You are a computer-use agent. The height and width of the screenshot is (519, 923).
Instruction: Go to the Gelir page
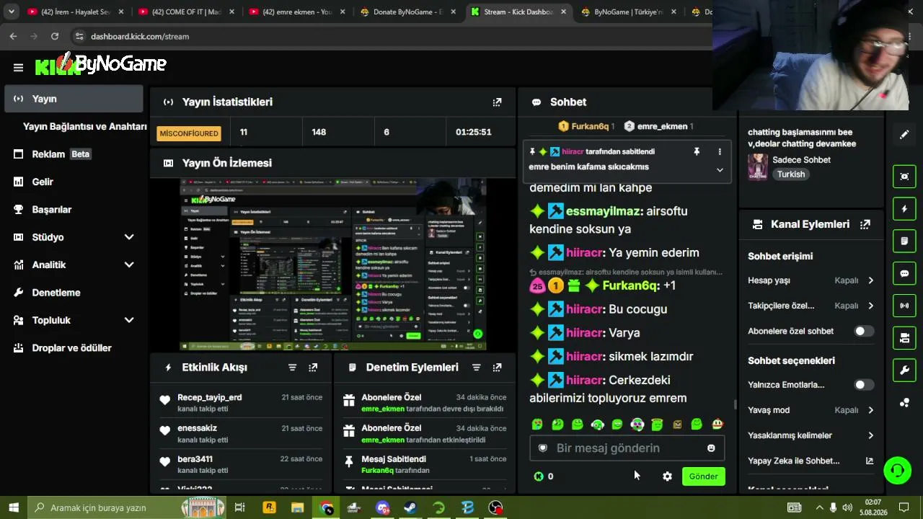tap(74, 182)
